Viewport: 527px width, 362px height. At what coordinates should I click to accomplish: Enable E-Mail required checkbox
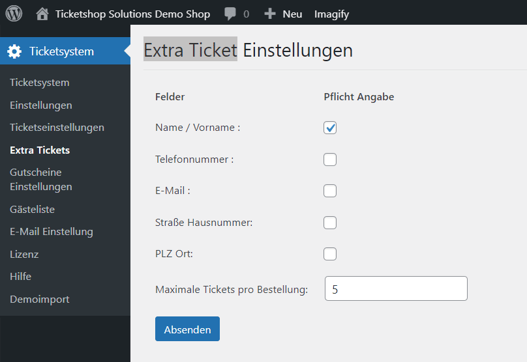pyautogui.click(x=330, y=191)
